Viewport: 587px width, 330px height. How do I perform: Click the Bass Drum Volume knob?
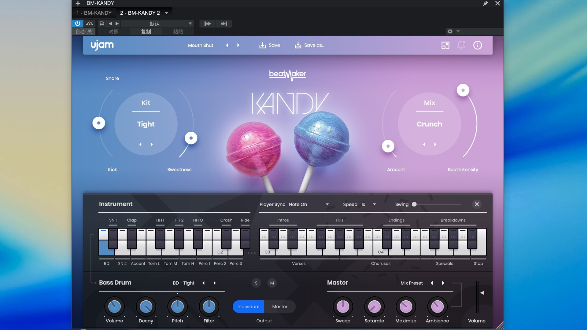[x=114, y=306]
